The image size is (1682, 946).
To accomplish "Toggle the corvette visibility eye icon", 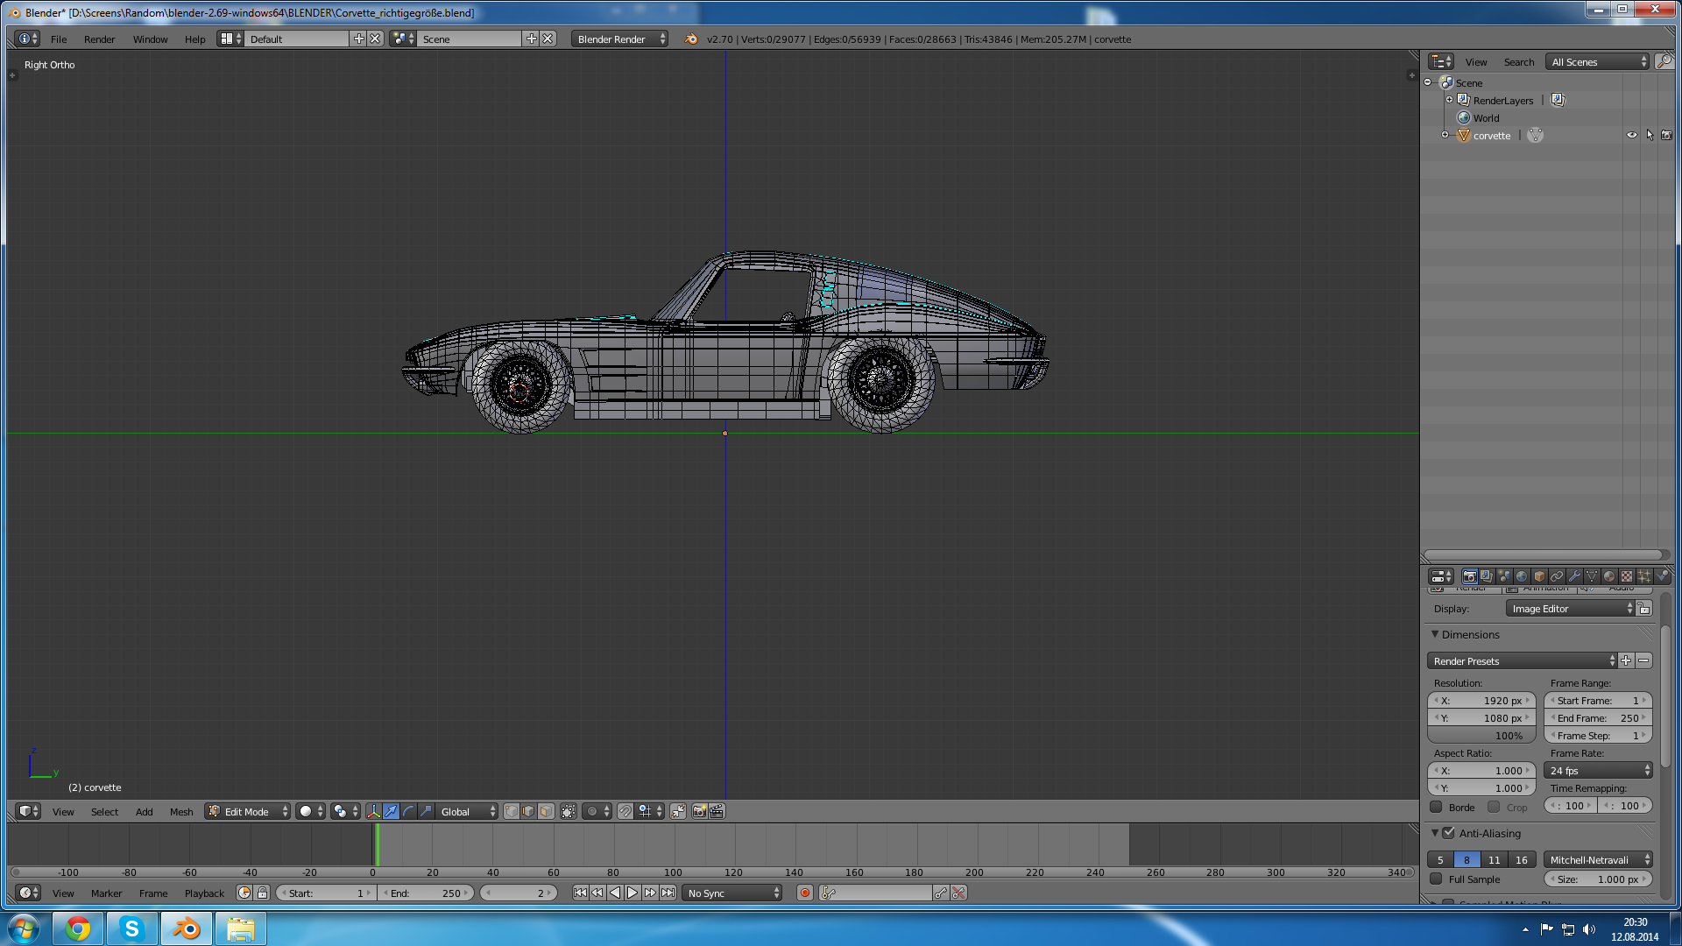I will (1632, 135).
